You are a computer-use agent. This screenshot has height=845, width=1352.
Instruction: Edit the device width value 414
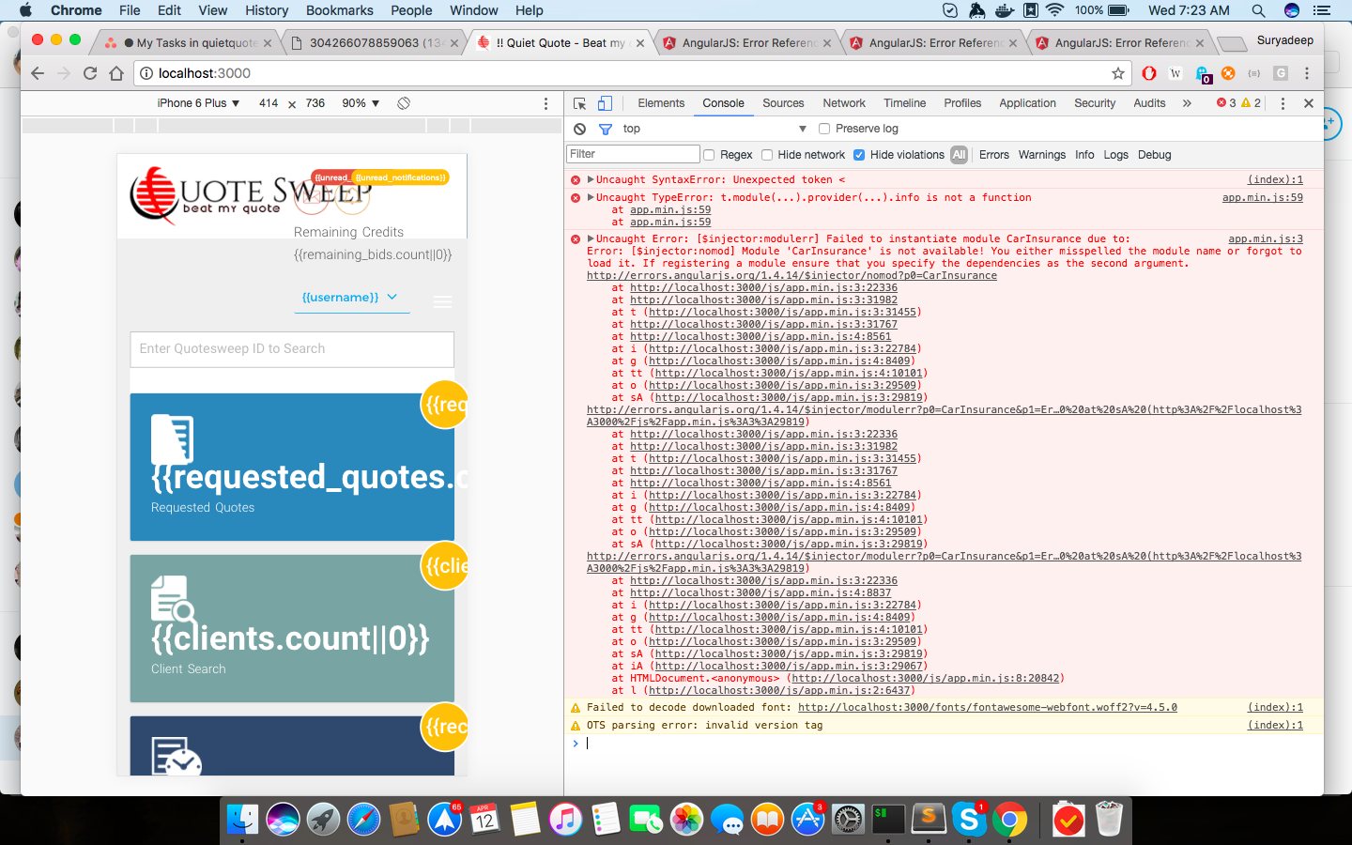coord(269,103)
